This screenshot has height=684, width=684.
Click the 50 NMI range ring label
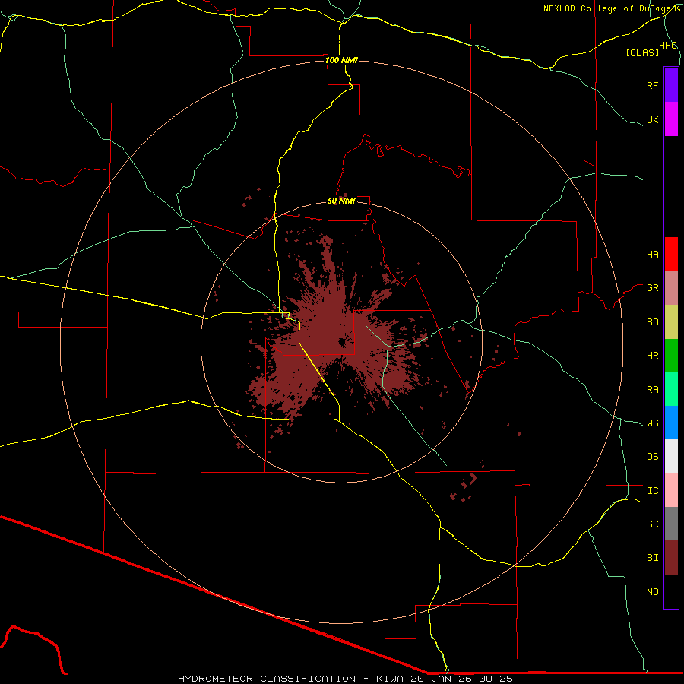point(341,201)
